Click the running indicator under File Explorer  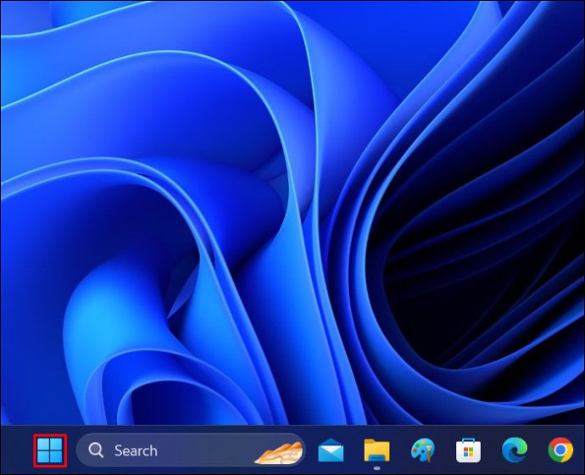point(376,467)
